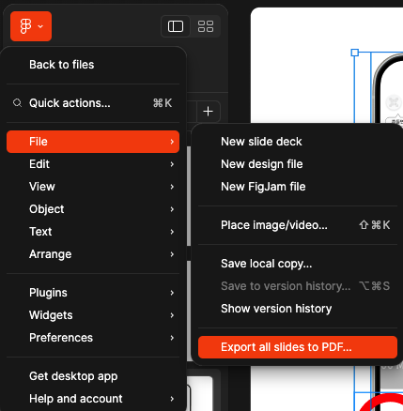Expand the Plugins submenu

click(93, 293)
